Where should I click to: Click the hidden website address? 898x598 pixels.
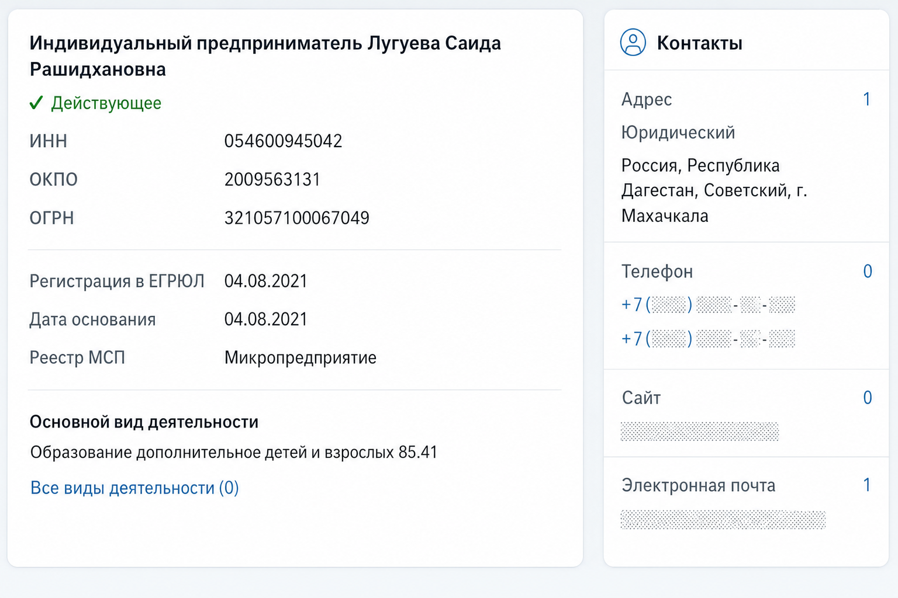(700, 431)
